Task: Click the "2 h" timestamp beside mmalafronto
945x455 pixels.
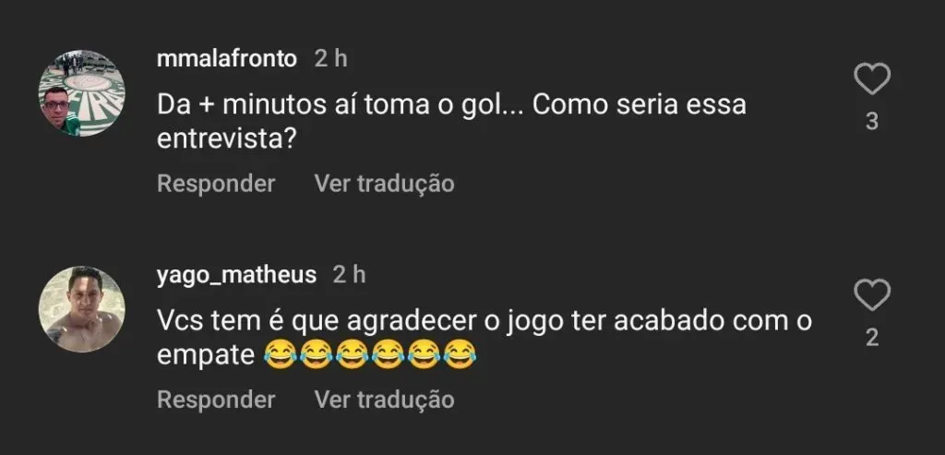Action: 330,59
